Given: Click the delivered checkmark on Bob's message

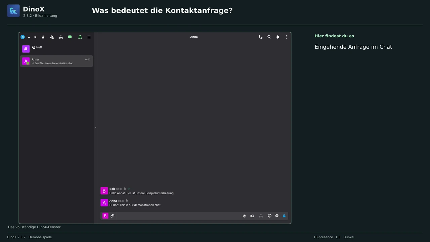Looking at the screenshot, I should coord(129,189).
